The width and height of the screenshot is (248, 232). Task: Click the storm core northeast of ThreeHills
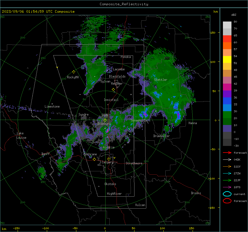point(145,114)
